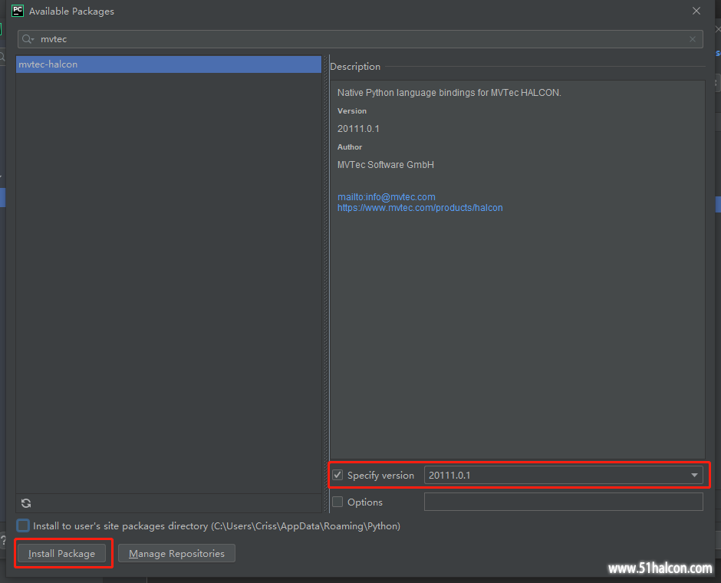721x583 pixels.
Task: Uncheck the Specify version checkbox
Action: pyautogui.click(x=337, y=475)
